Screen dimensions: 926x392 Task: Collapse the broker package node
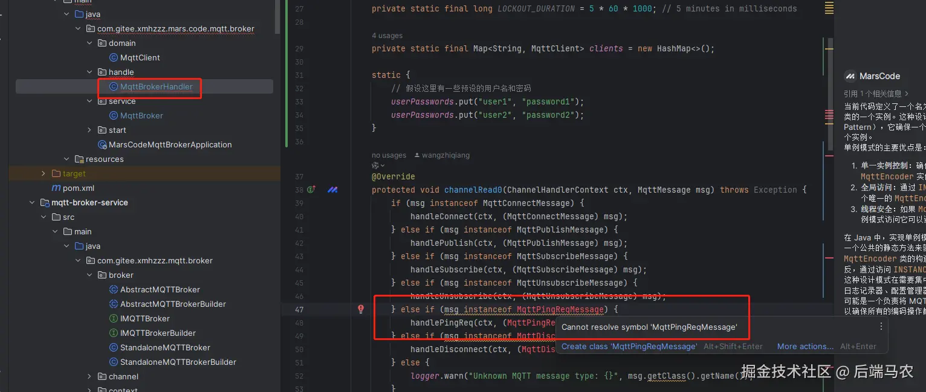click(89, 275)
